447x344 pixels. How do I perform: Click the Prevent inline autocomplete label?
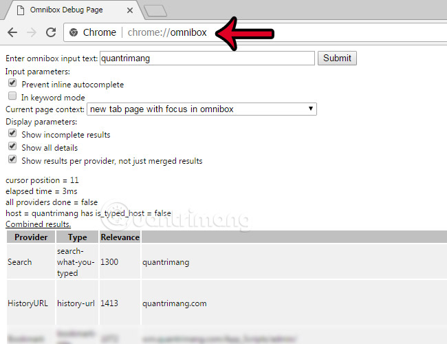[73, 85]
